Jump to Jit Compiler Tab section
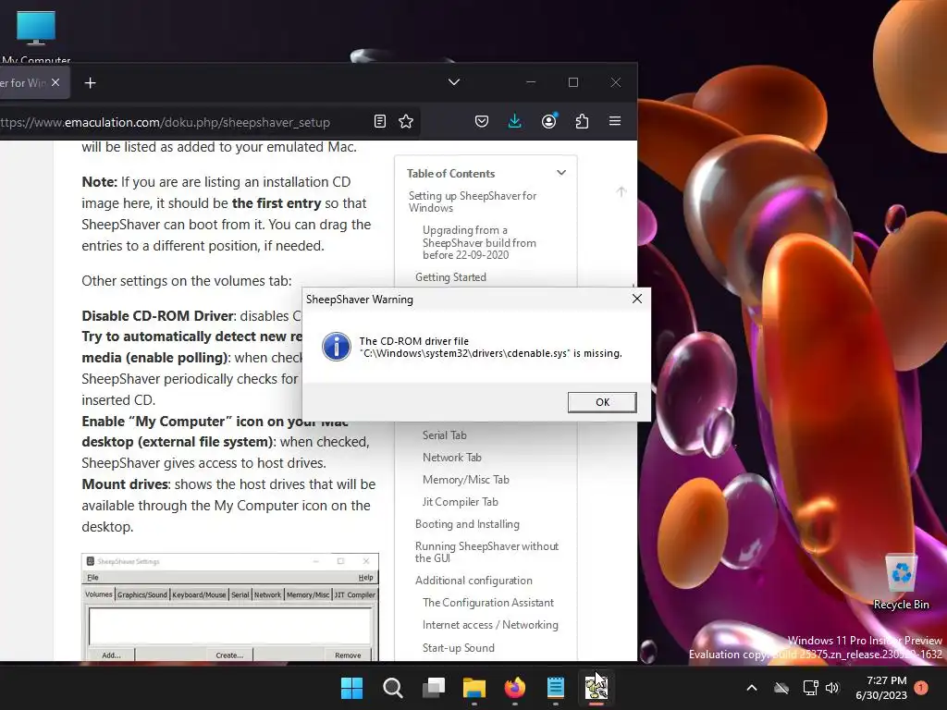 coord(461,502)
